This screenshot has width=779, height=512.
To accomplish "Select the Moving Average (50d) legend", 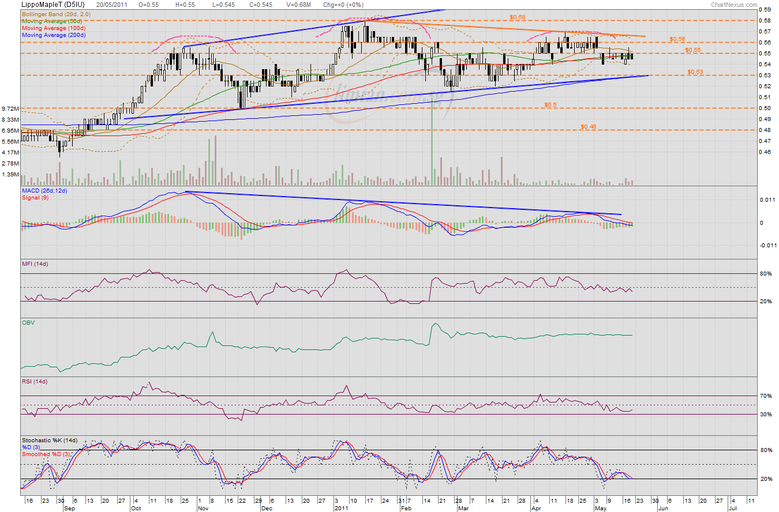I will (53, 20).
